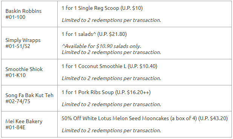Image resolution: width=233 pixels, height=139 pixels.
Task: Click the 1 for 1 Pork Ribs Soup offer
Action: pos(106,92)
